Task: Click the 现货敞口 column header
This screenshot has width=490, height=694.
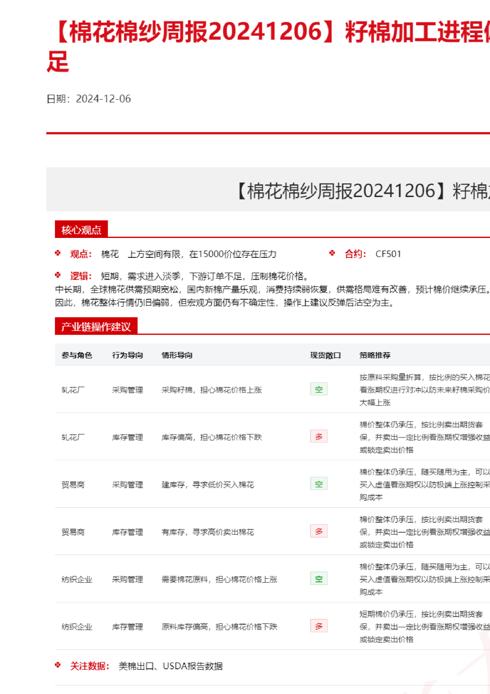Action: pos(325,355)
